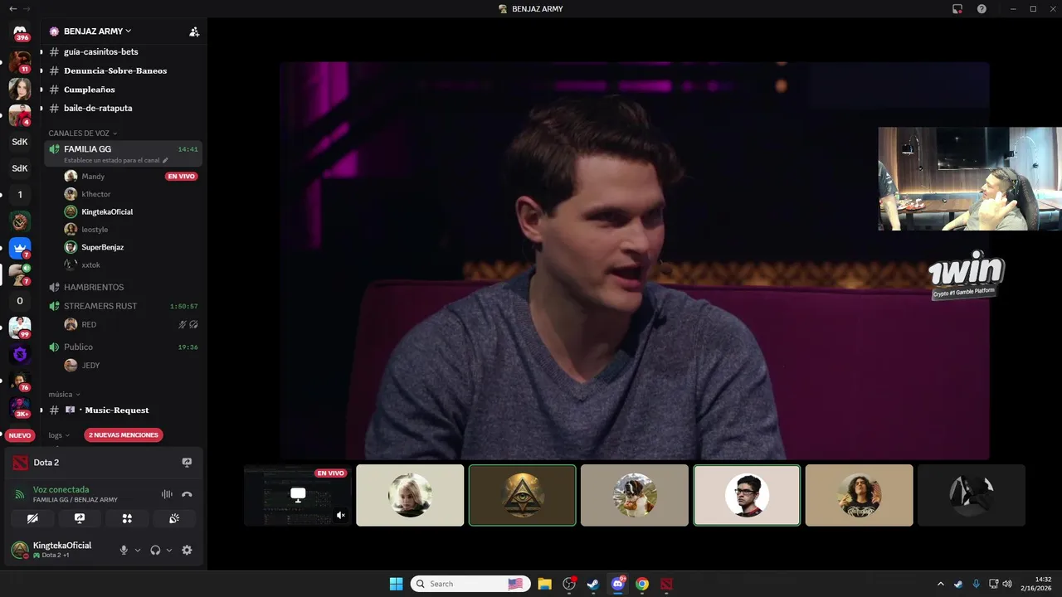The width and height of the screenshot is (1062, 597).
Task: Turn on camera in voice panel
Action: pyautogui.click(x=32, y=518)
